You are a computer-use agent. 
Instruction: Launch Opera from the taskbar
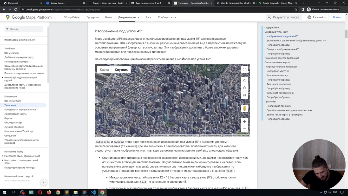point(40,193)
